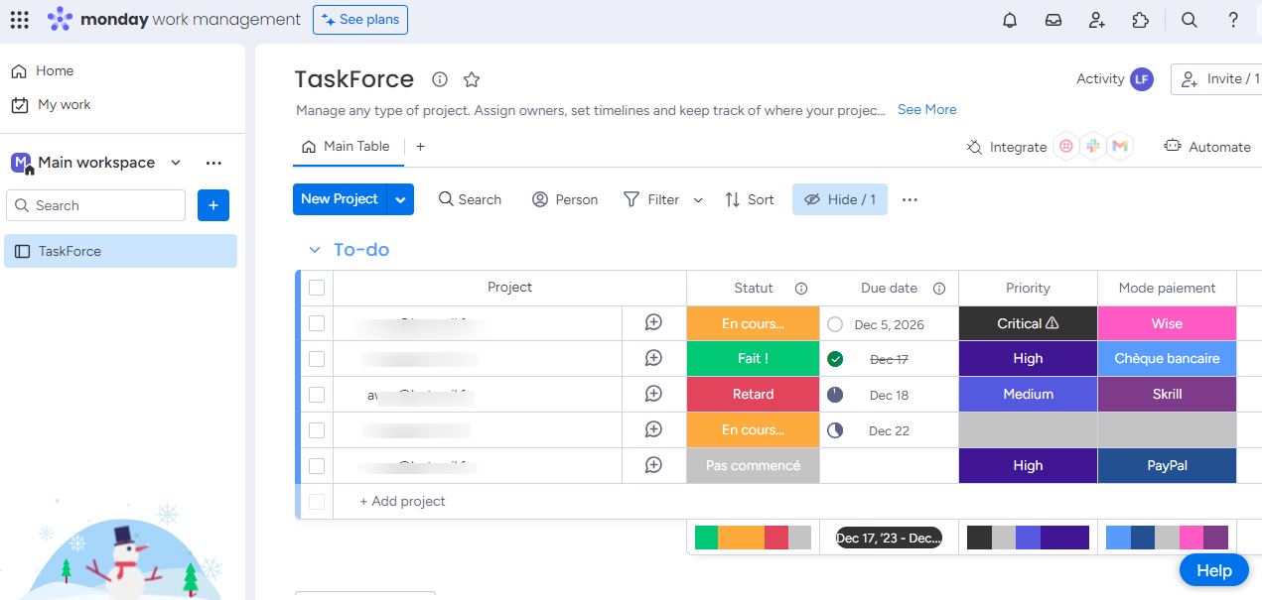Image resolution: width=1262 pixels, height=600 pixels.
Task: Select all projects header checkbox
Action: click(317, 288)
